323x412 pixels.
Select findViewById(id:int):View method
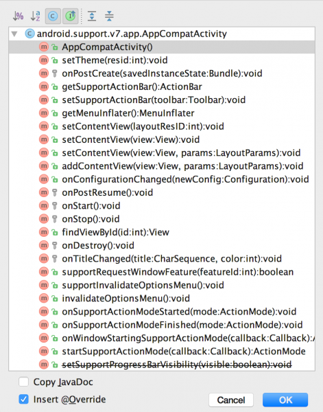pos(162,232)
